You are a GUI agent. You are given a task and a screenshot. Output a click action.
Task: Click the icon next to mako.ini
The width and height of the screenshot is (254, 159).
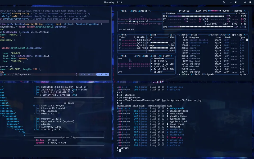coord(168,127)
